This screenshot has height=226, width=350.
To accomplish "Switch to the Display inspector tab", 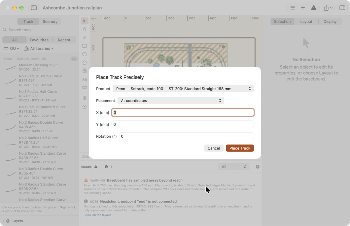I will point(330,21).
